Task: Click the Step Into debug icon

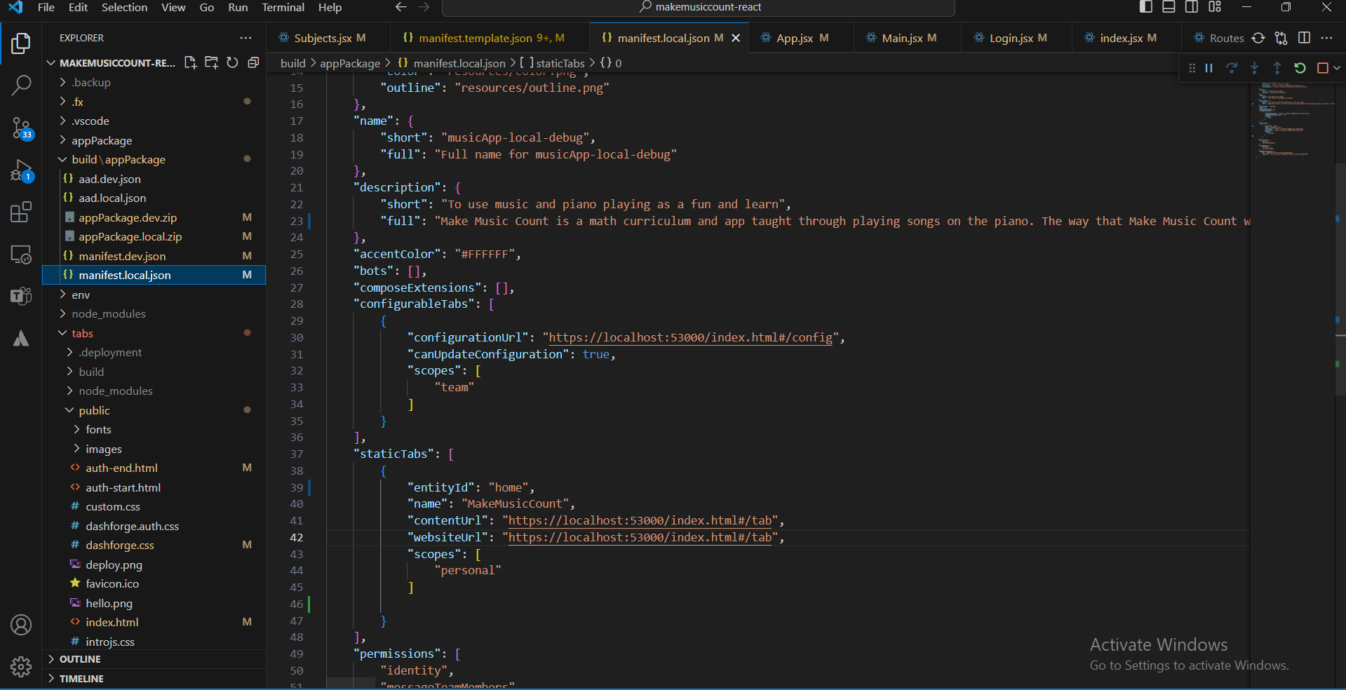Action: (x=1255, y=68)
